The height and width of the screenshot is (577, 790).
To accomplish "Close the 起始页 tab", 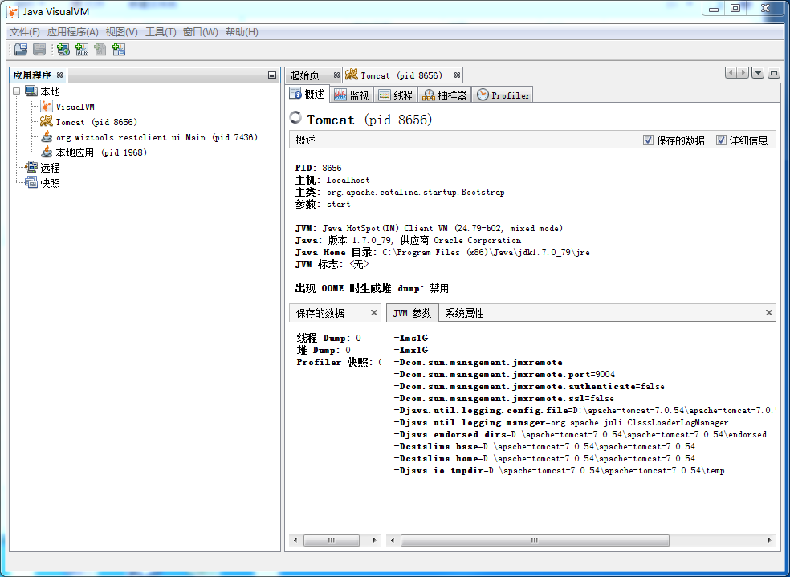I will tap(336, 75).
